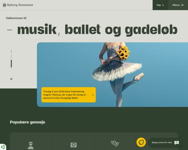The image size is (188, 150).
Task: Click the 'musik, ballet og gadeløb' headline
Action: [97, 30]
